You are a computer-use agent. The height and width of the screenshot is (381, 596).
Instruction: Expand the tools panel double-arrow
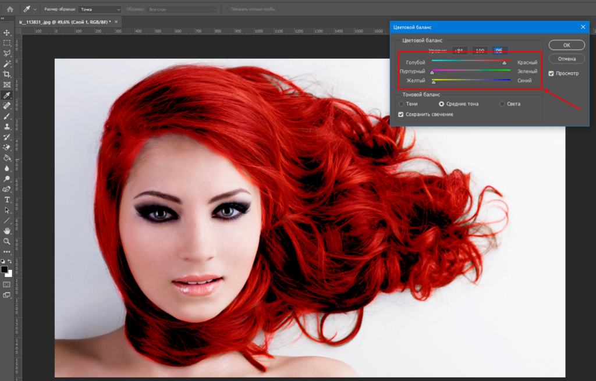pyautogui.click(x=3, y=18)
